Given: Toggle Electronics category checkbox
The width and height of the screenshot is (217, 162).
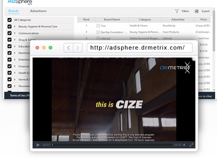Looking at the screenshot, I should [10, 53].
